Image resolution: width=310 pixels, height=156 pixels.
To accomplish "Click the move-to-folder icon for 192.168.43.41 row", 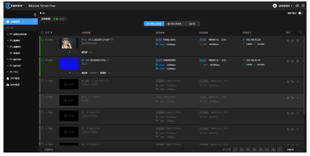I will [293, 61].
